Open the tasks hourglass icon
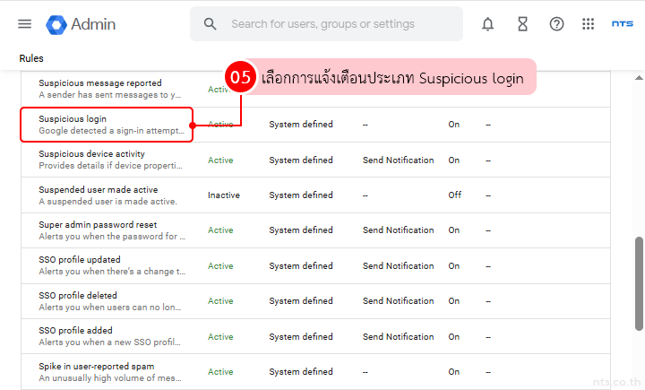This screenshot has height=390, width=645. (x=522, y=24)
